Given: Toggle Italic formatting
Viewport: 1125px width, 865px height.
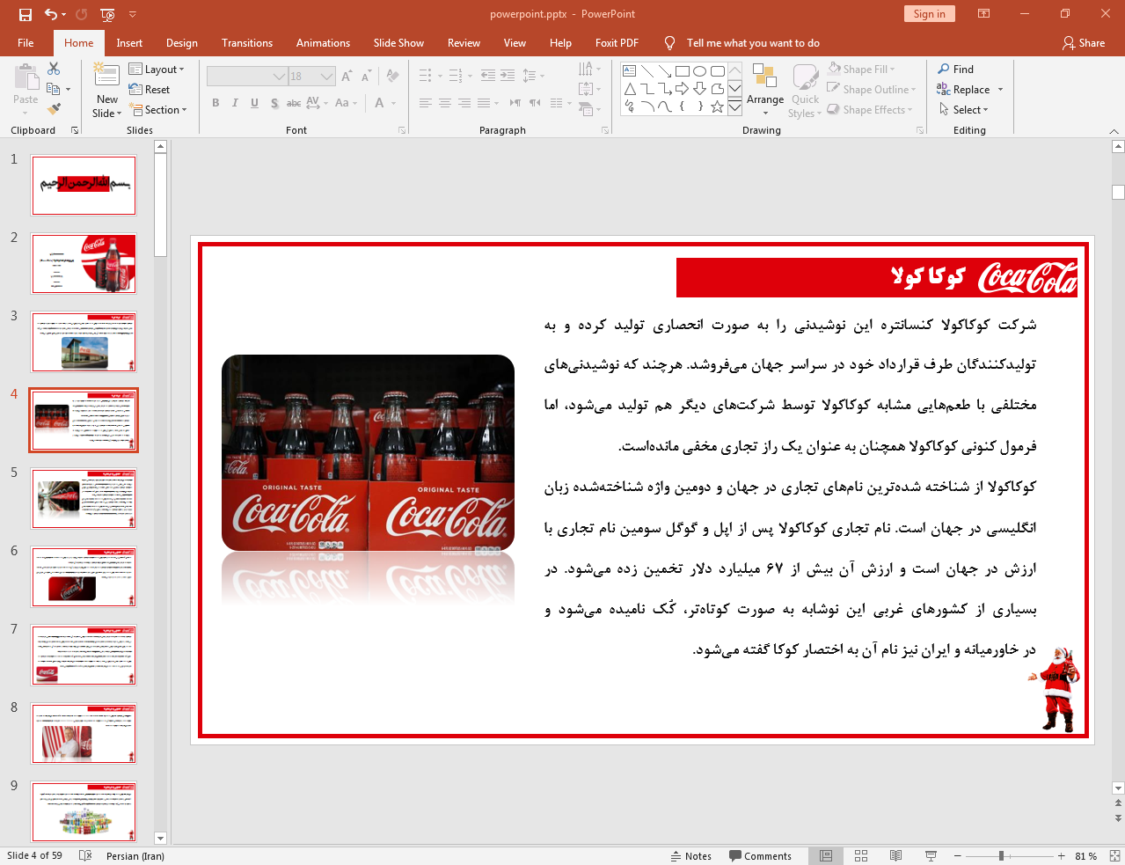Looking at the screenshot, I should (x=235, y=103).
